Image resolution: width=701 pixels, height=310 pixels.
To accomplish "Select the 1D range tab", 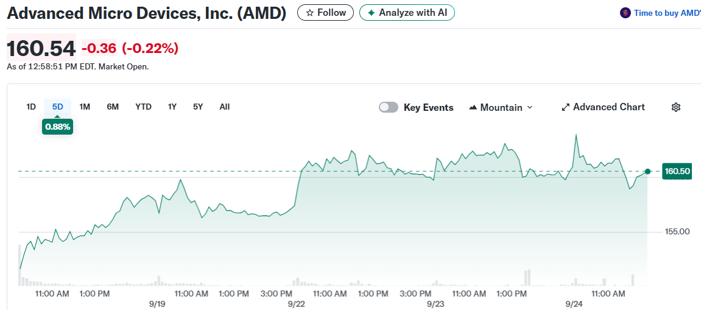I will 31,107.
